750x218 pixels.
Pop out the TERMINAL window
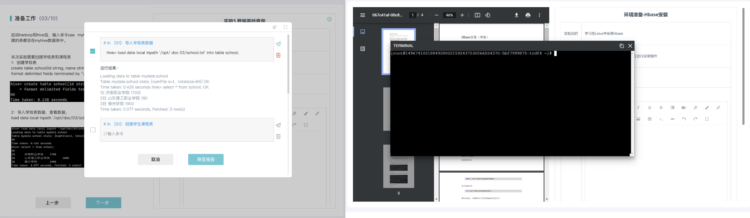coord(622,46)
